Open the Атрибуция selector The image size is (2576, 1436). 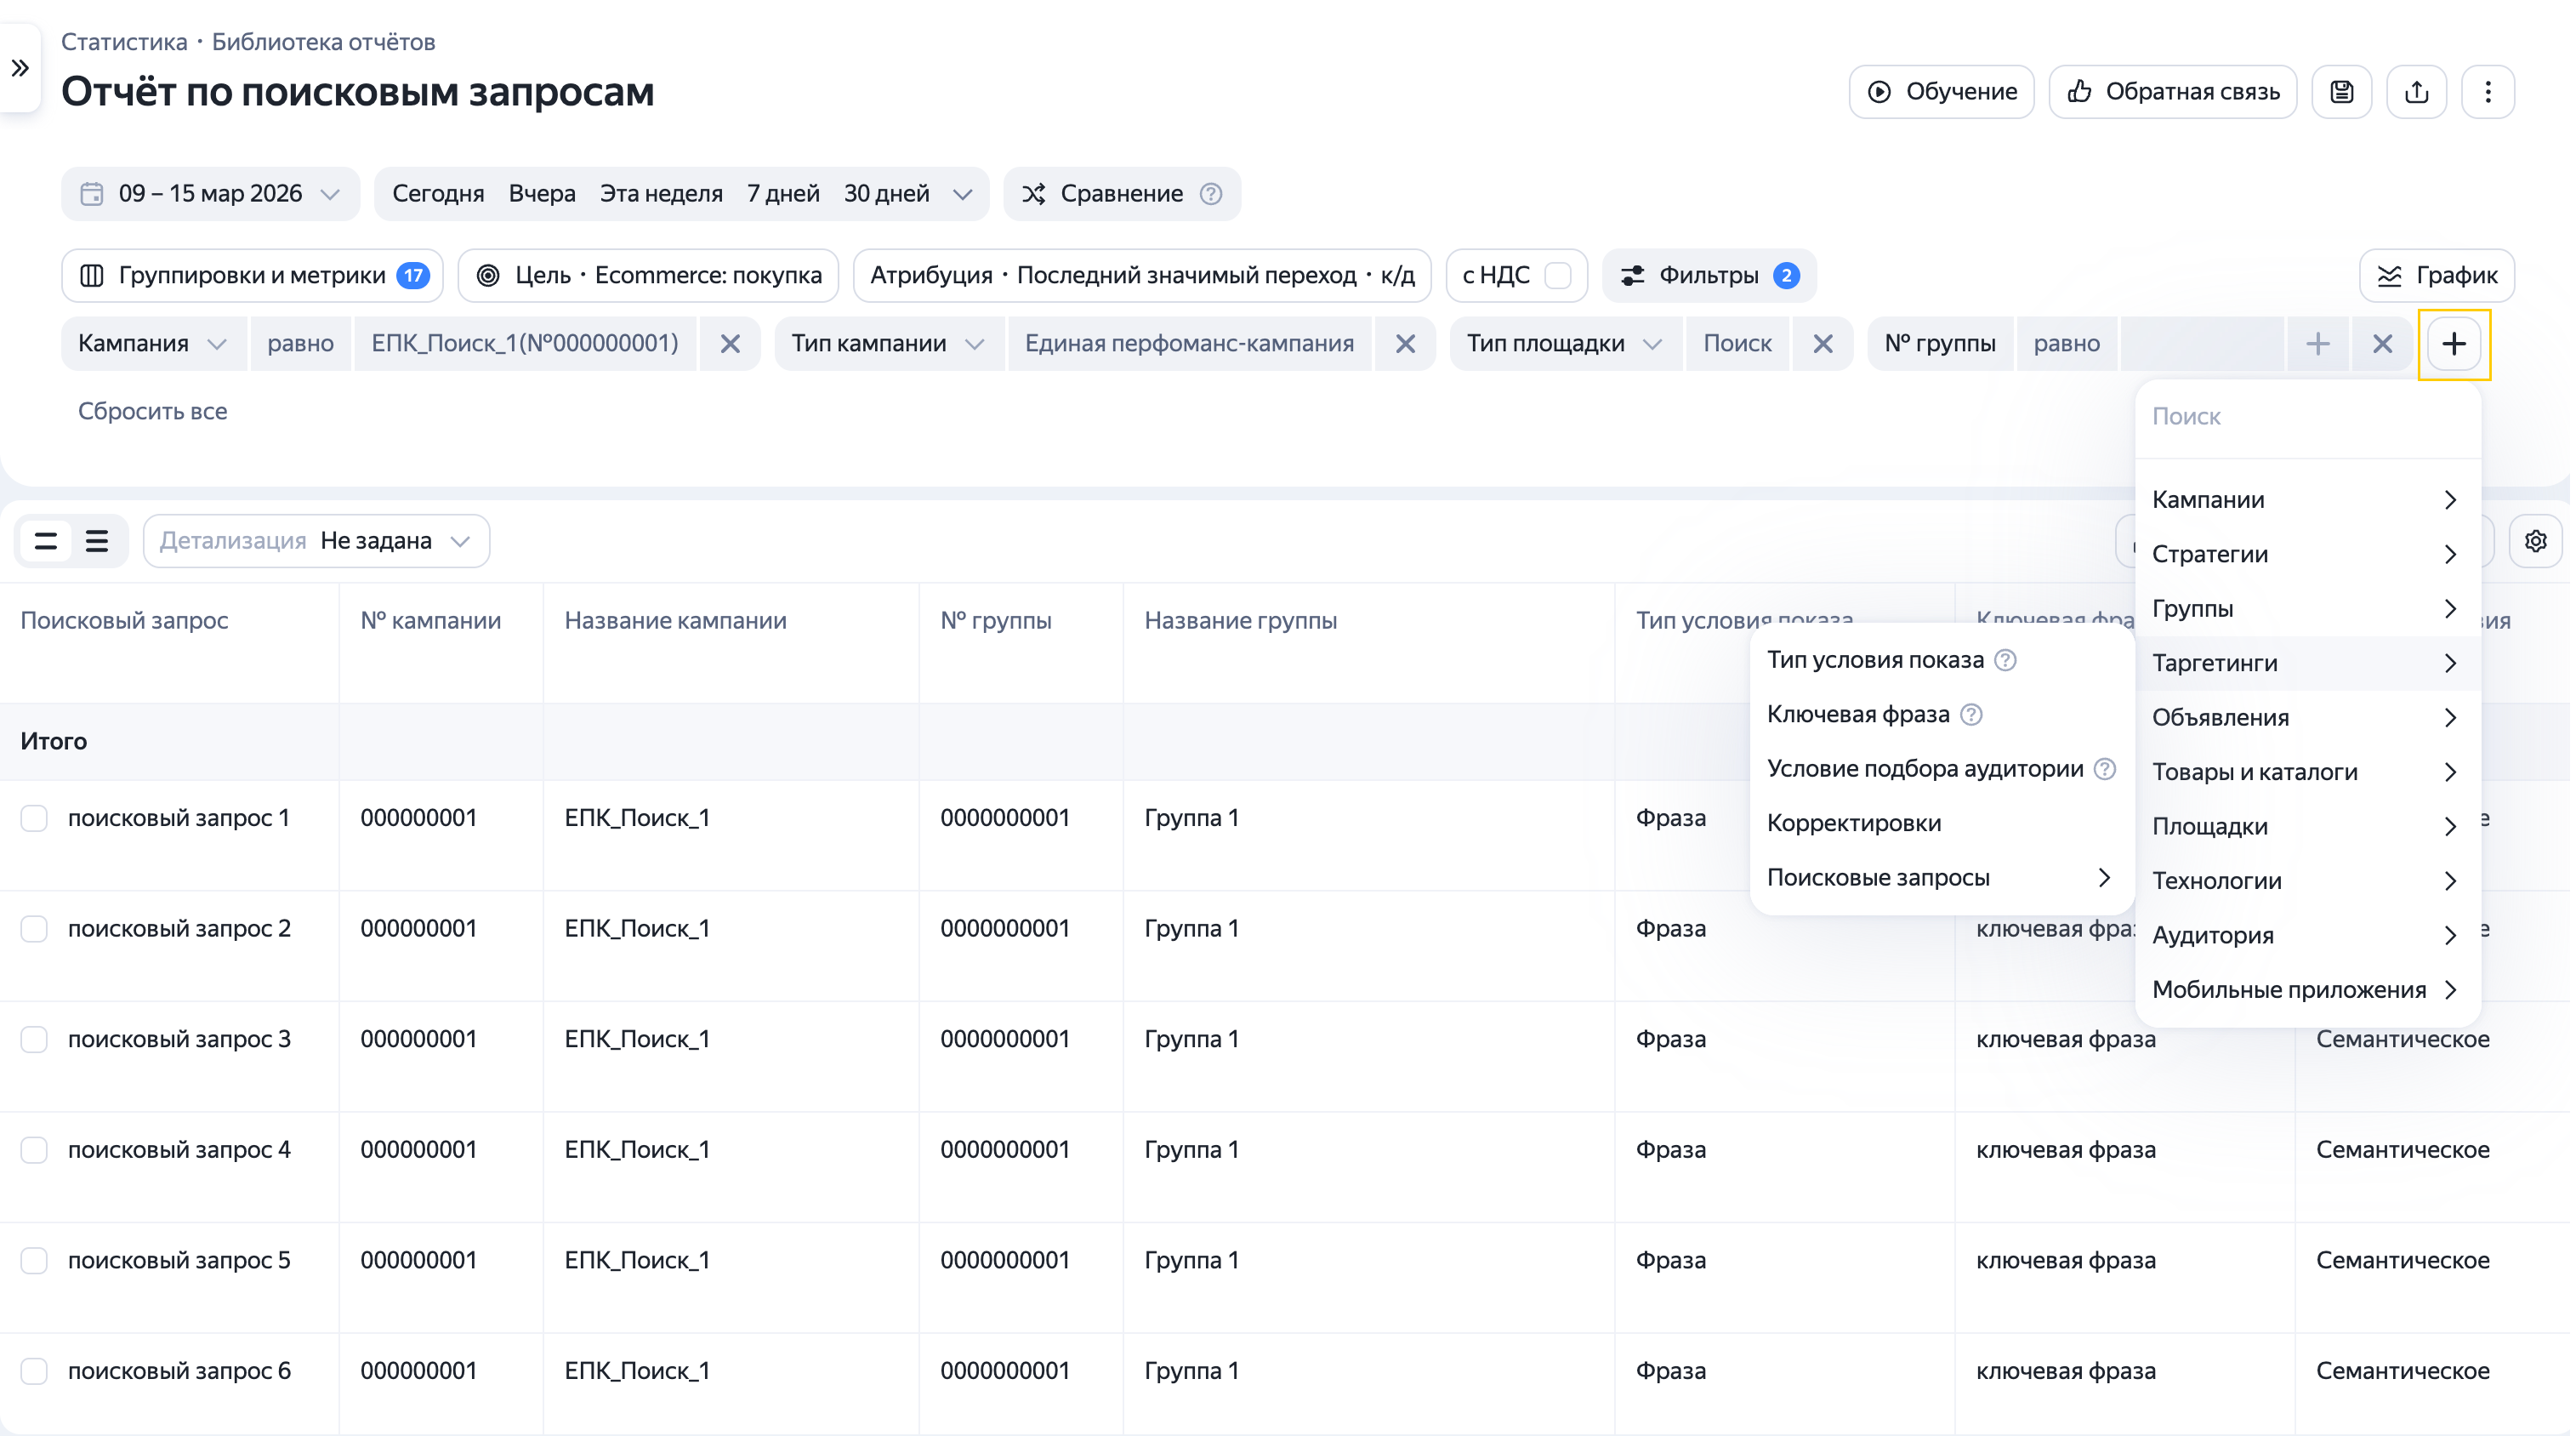(1142, 275)
